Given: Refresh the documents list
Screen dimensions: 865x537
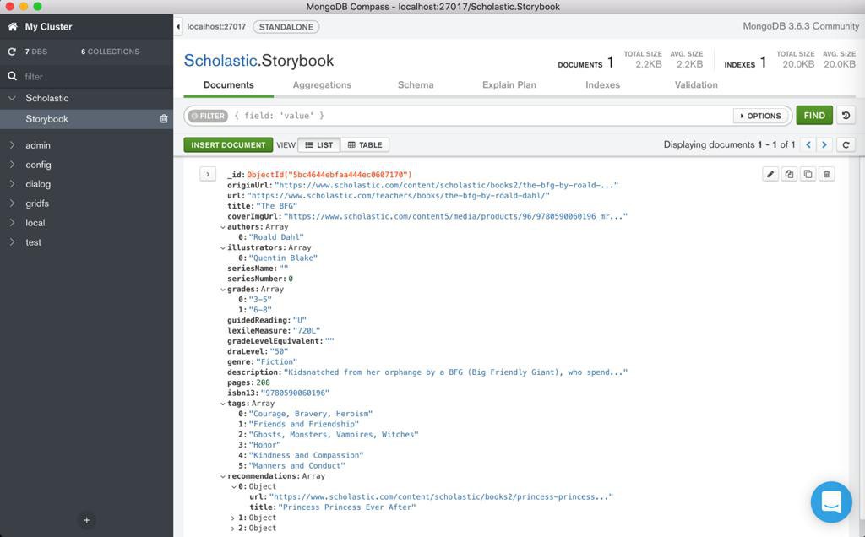Looking at the screenshot, I should pyautogui.click(x=846, y=144).
